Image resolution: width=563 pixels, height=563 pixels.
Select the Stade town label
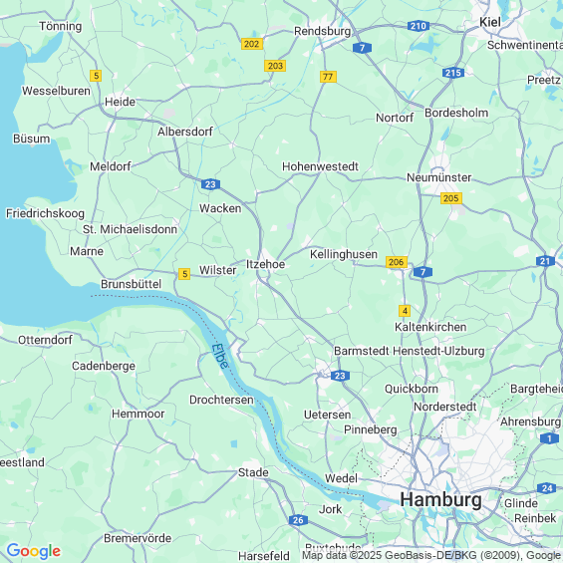pos(253,472)
